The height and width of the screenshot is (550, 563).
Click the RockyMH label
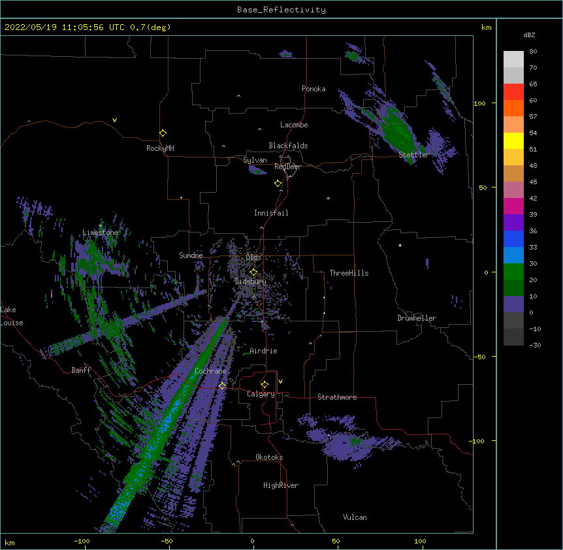pyautogui.click(x=160, y=148)
